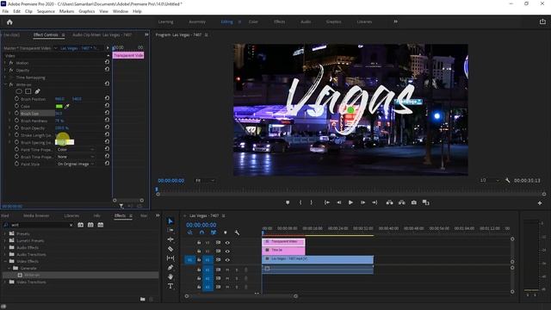Expand the Presets folder in Effects panel

(x=5, y=233)
